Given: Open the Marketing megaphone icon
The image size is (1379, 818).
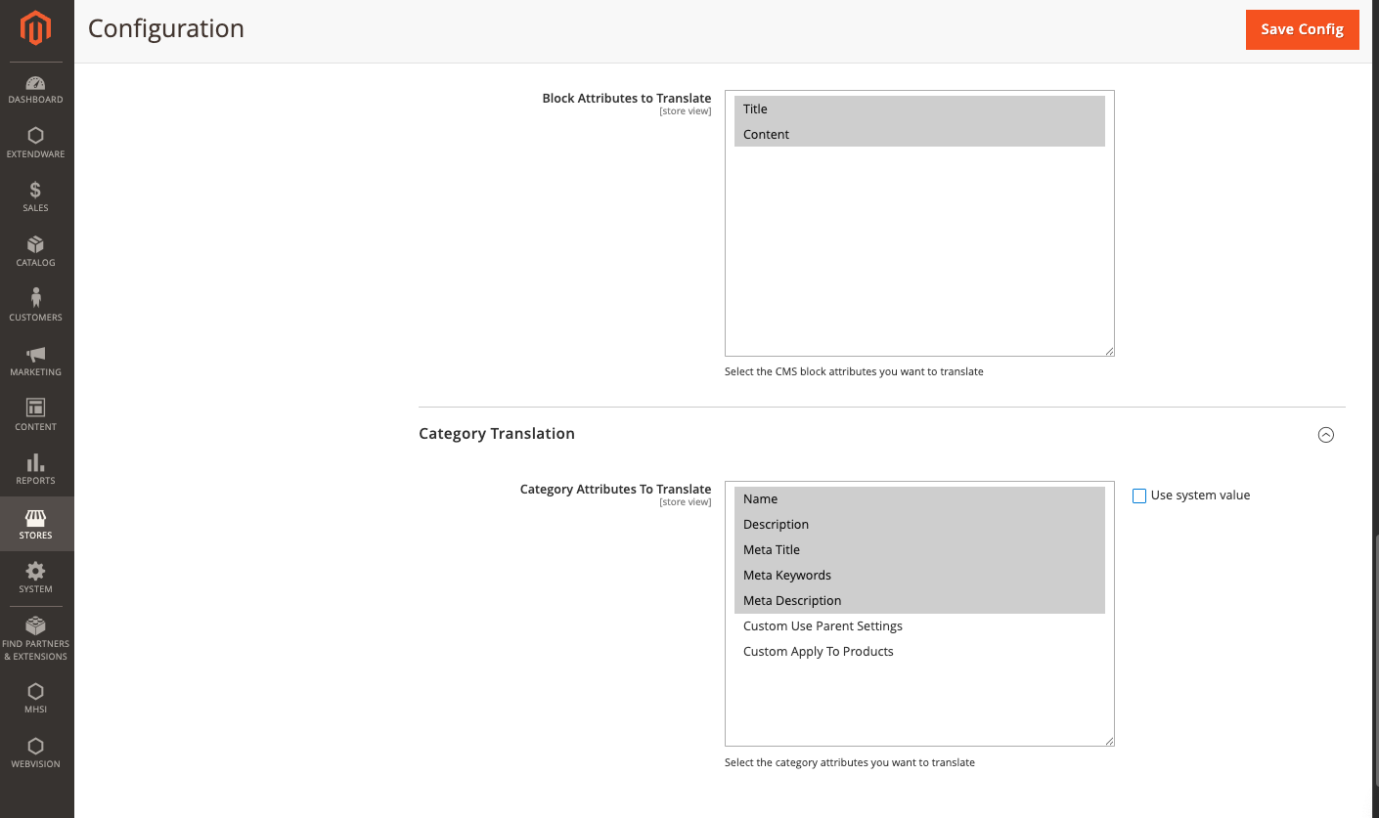Looking at the screenshot, I should (36, 355).
